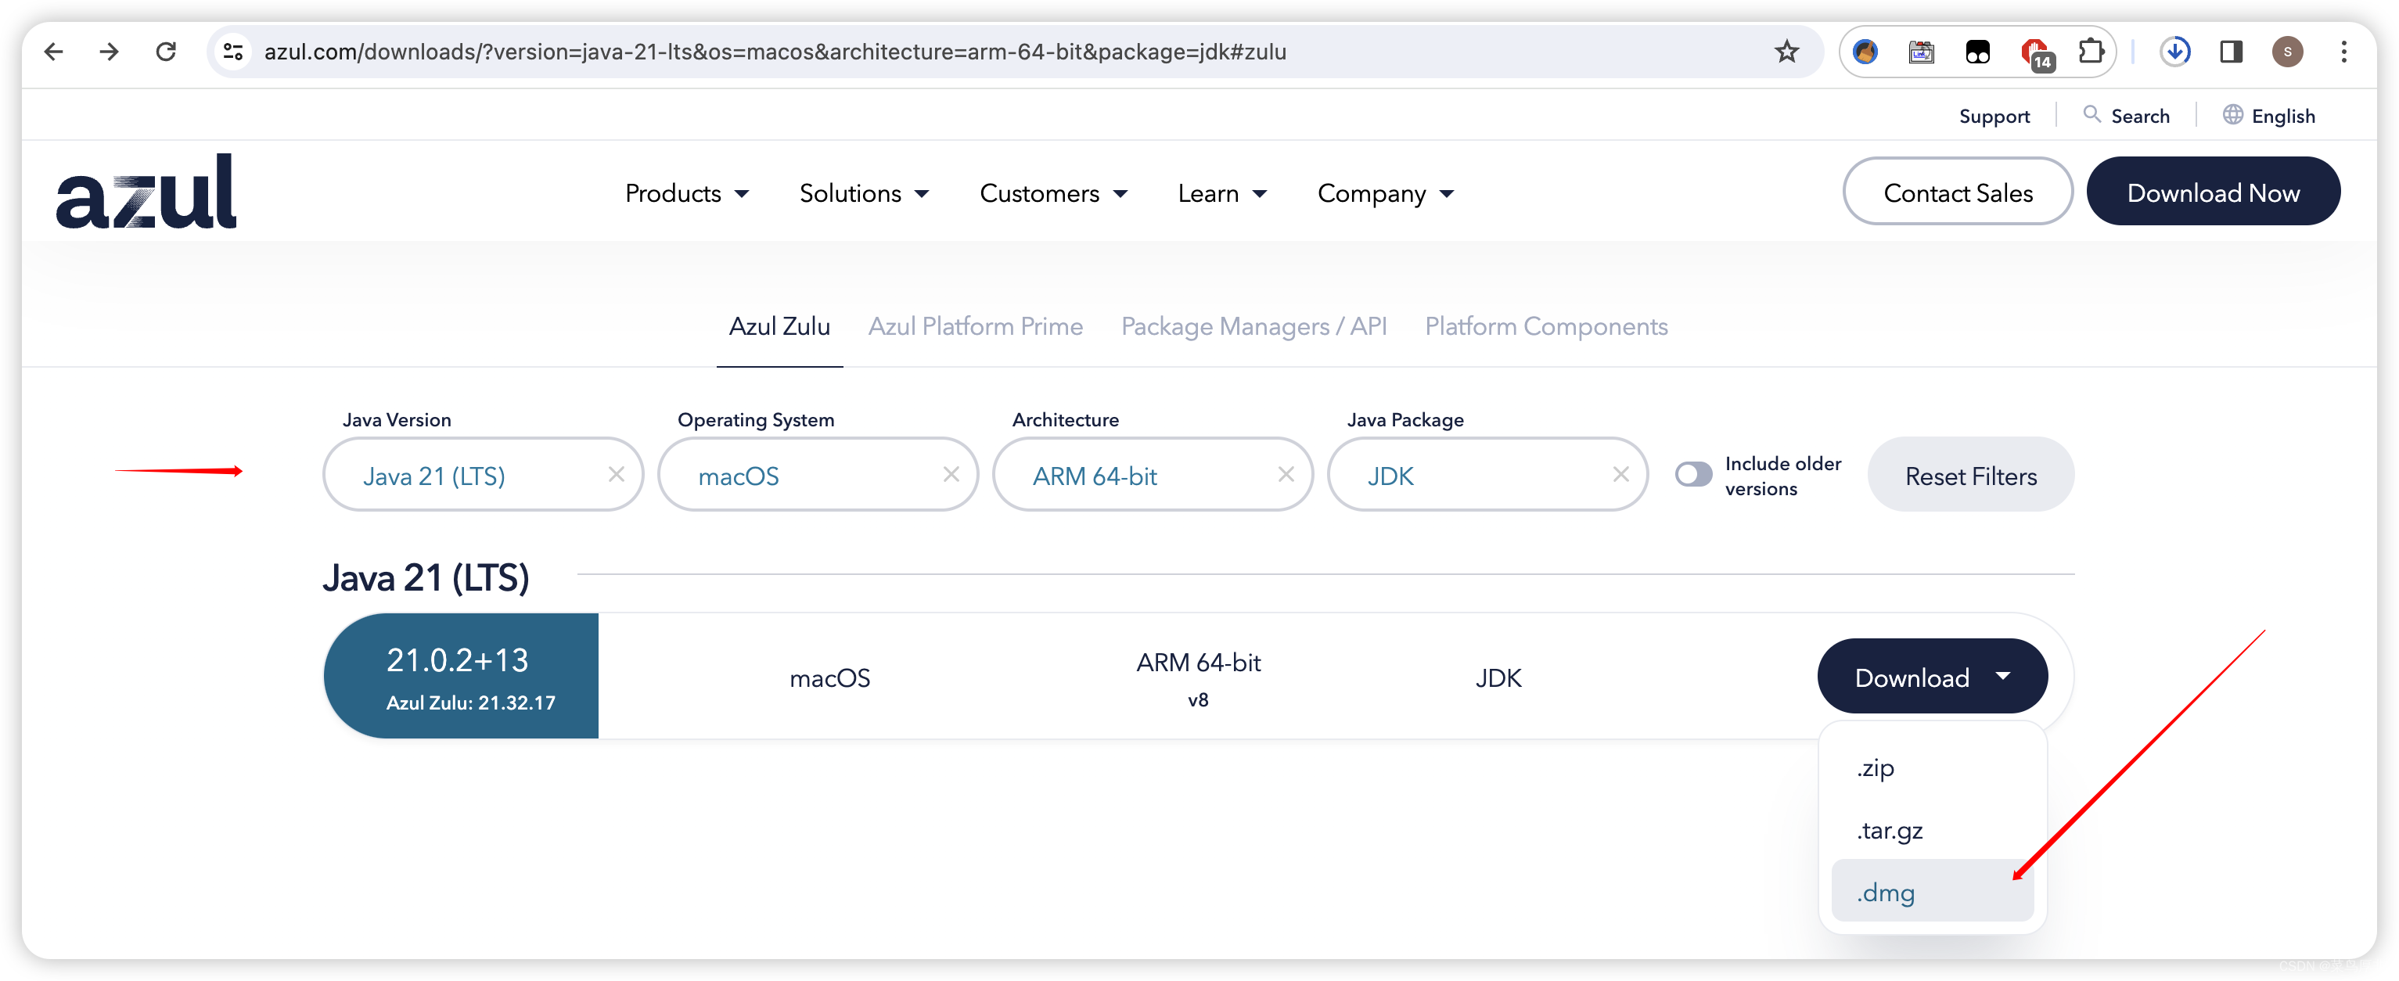Click the ARM 64-bit v8 cell
The height and width of the screenshot is (981, 2399).
pos(1198,678)
